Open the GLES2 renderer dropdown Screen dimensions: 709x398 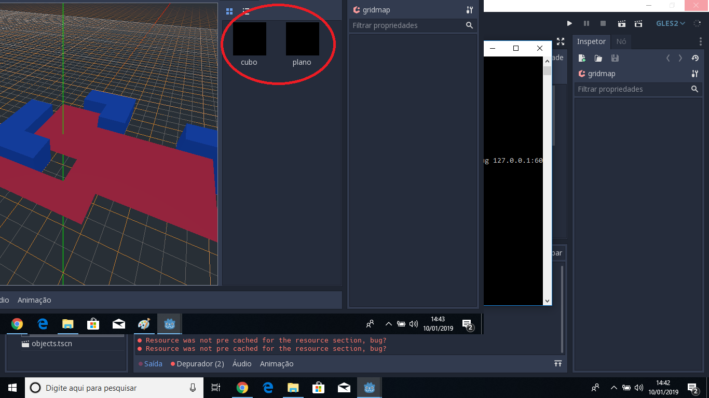(x=669, y=23)
